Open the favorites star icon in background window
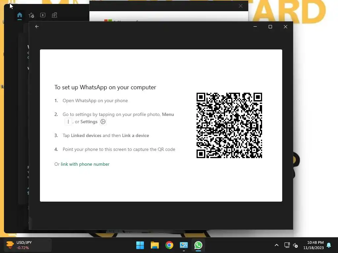The image size is (338, 253). (31, 15)
